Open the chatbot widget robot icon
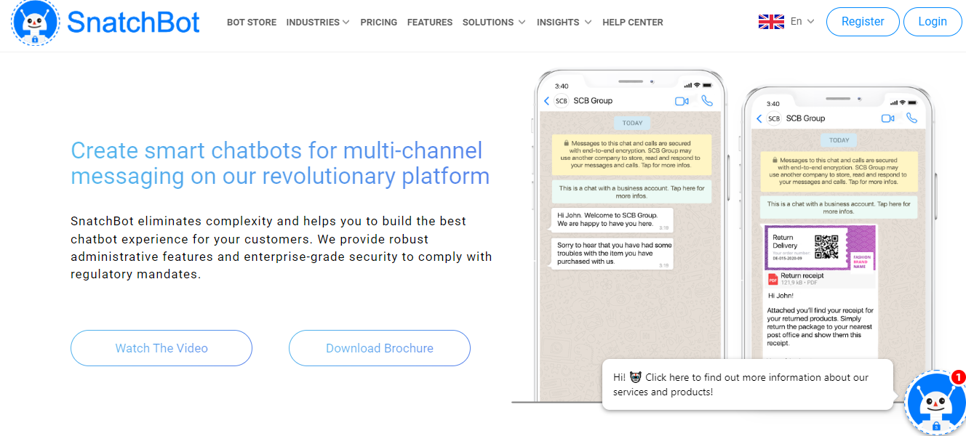 click(935, 402)
